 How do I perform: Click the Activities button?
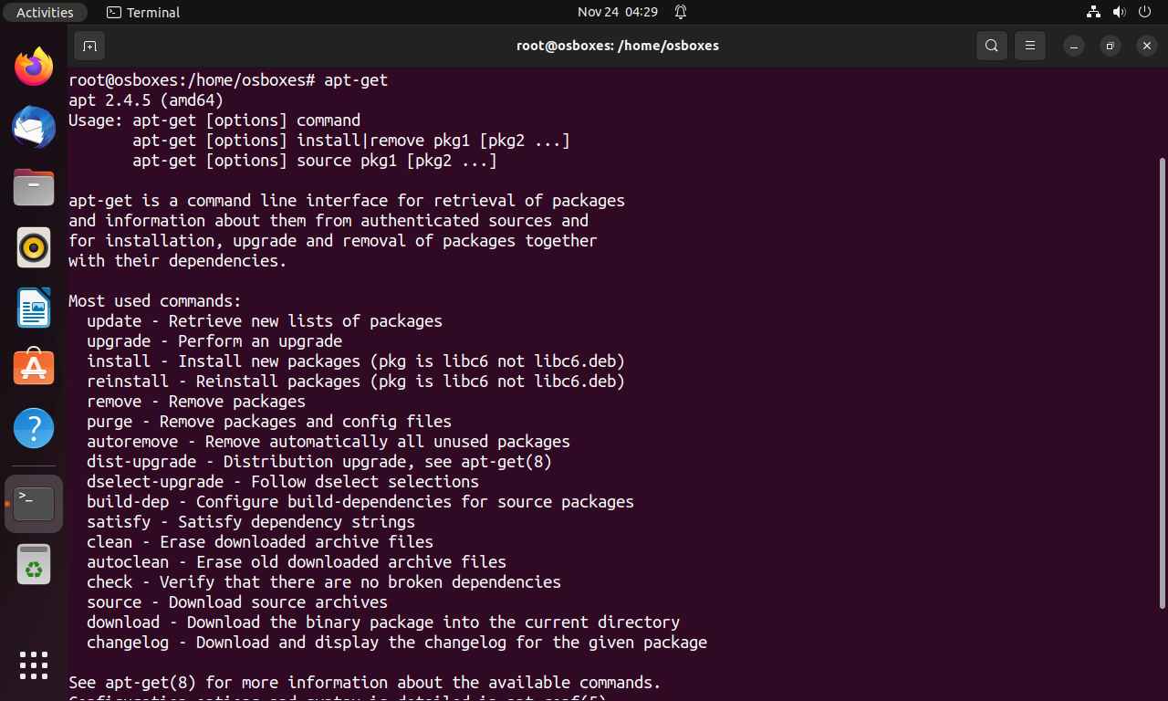point(45,12)
